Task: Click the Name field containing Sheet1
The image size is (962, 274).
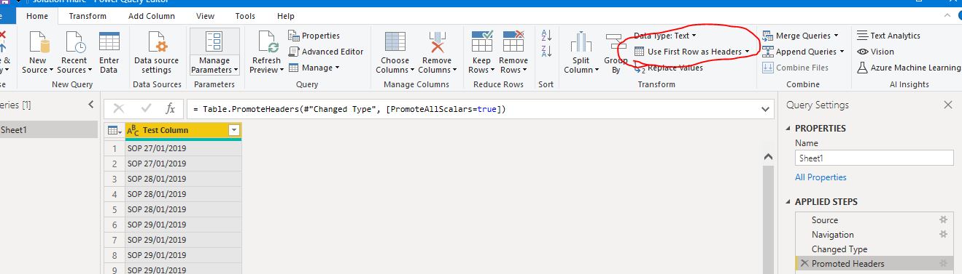Action: (x=874, y=158)
